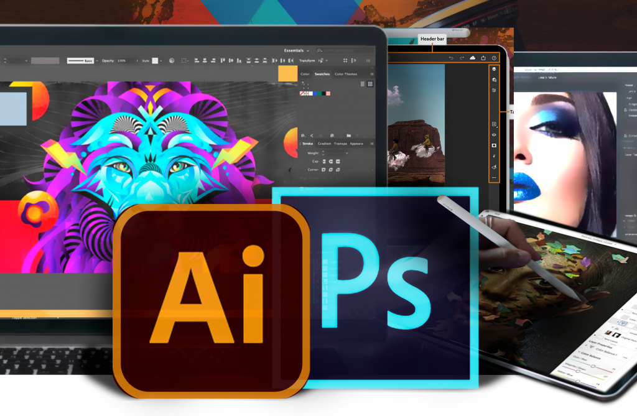Switch to the Stroke tab
This screenshot has height=416, width=637.
coord(307,144)
